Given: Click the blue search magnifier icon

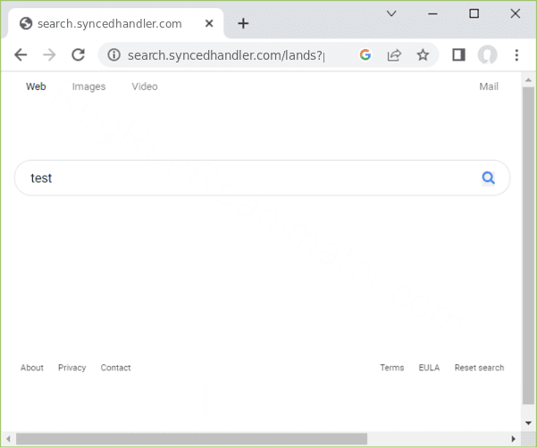Looking at the screenshot, I should [488, 178].
